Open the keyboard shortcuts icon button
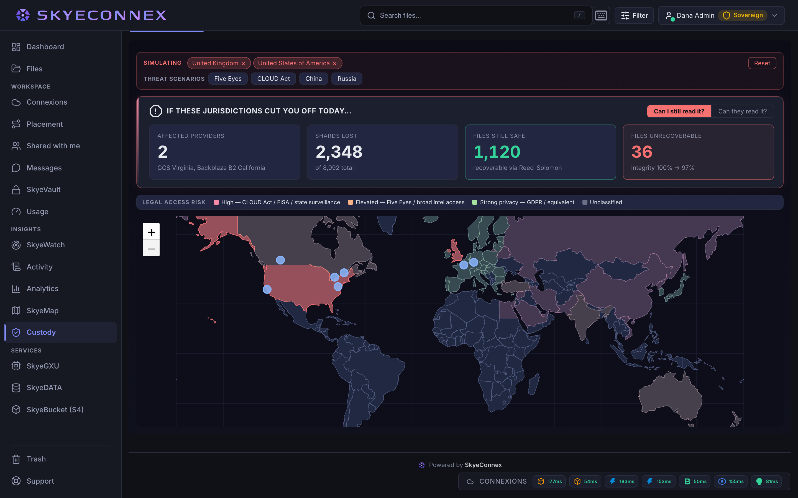 coord(601,15)
